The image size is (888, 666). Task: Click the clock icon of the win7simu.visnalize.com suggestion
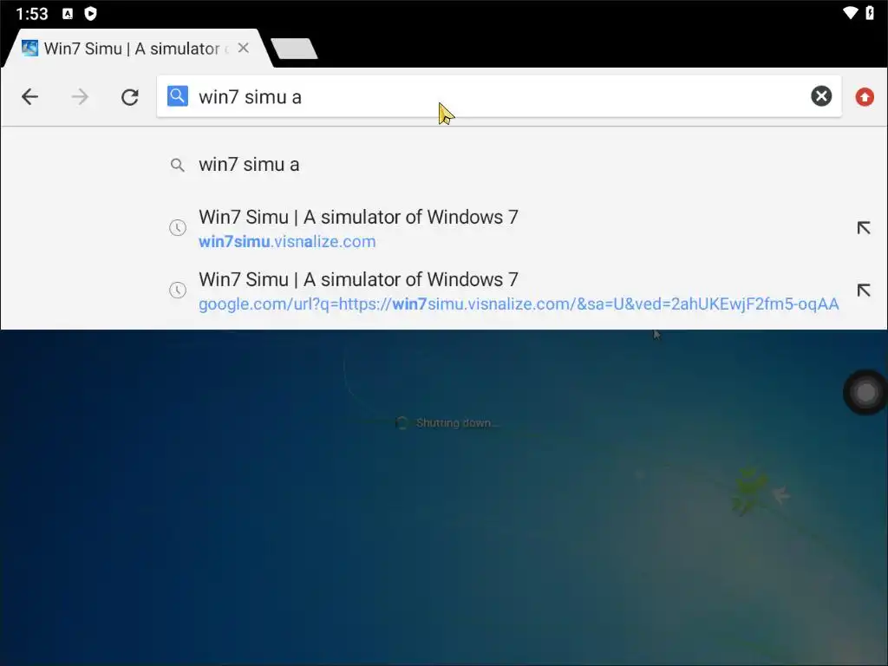pos(178,228)
